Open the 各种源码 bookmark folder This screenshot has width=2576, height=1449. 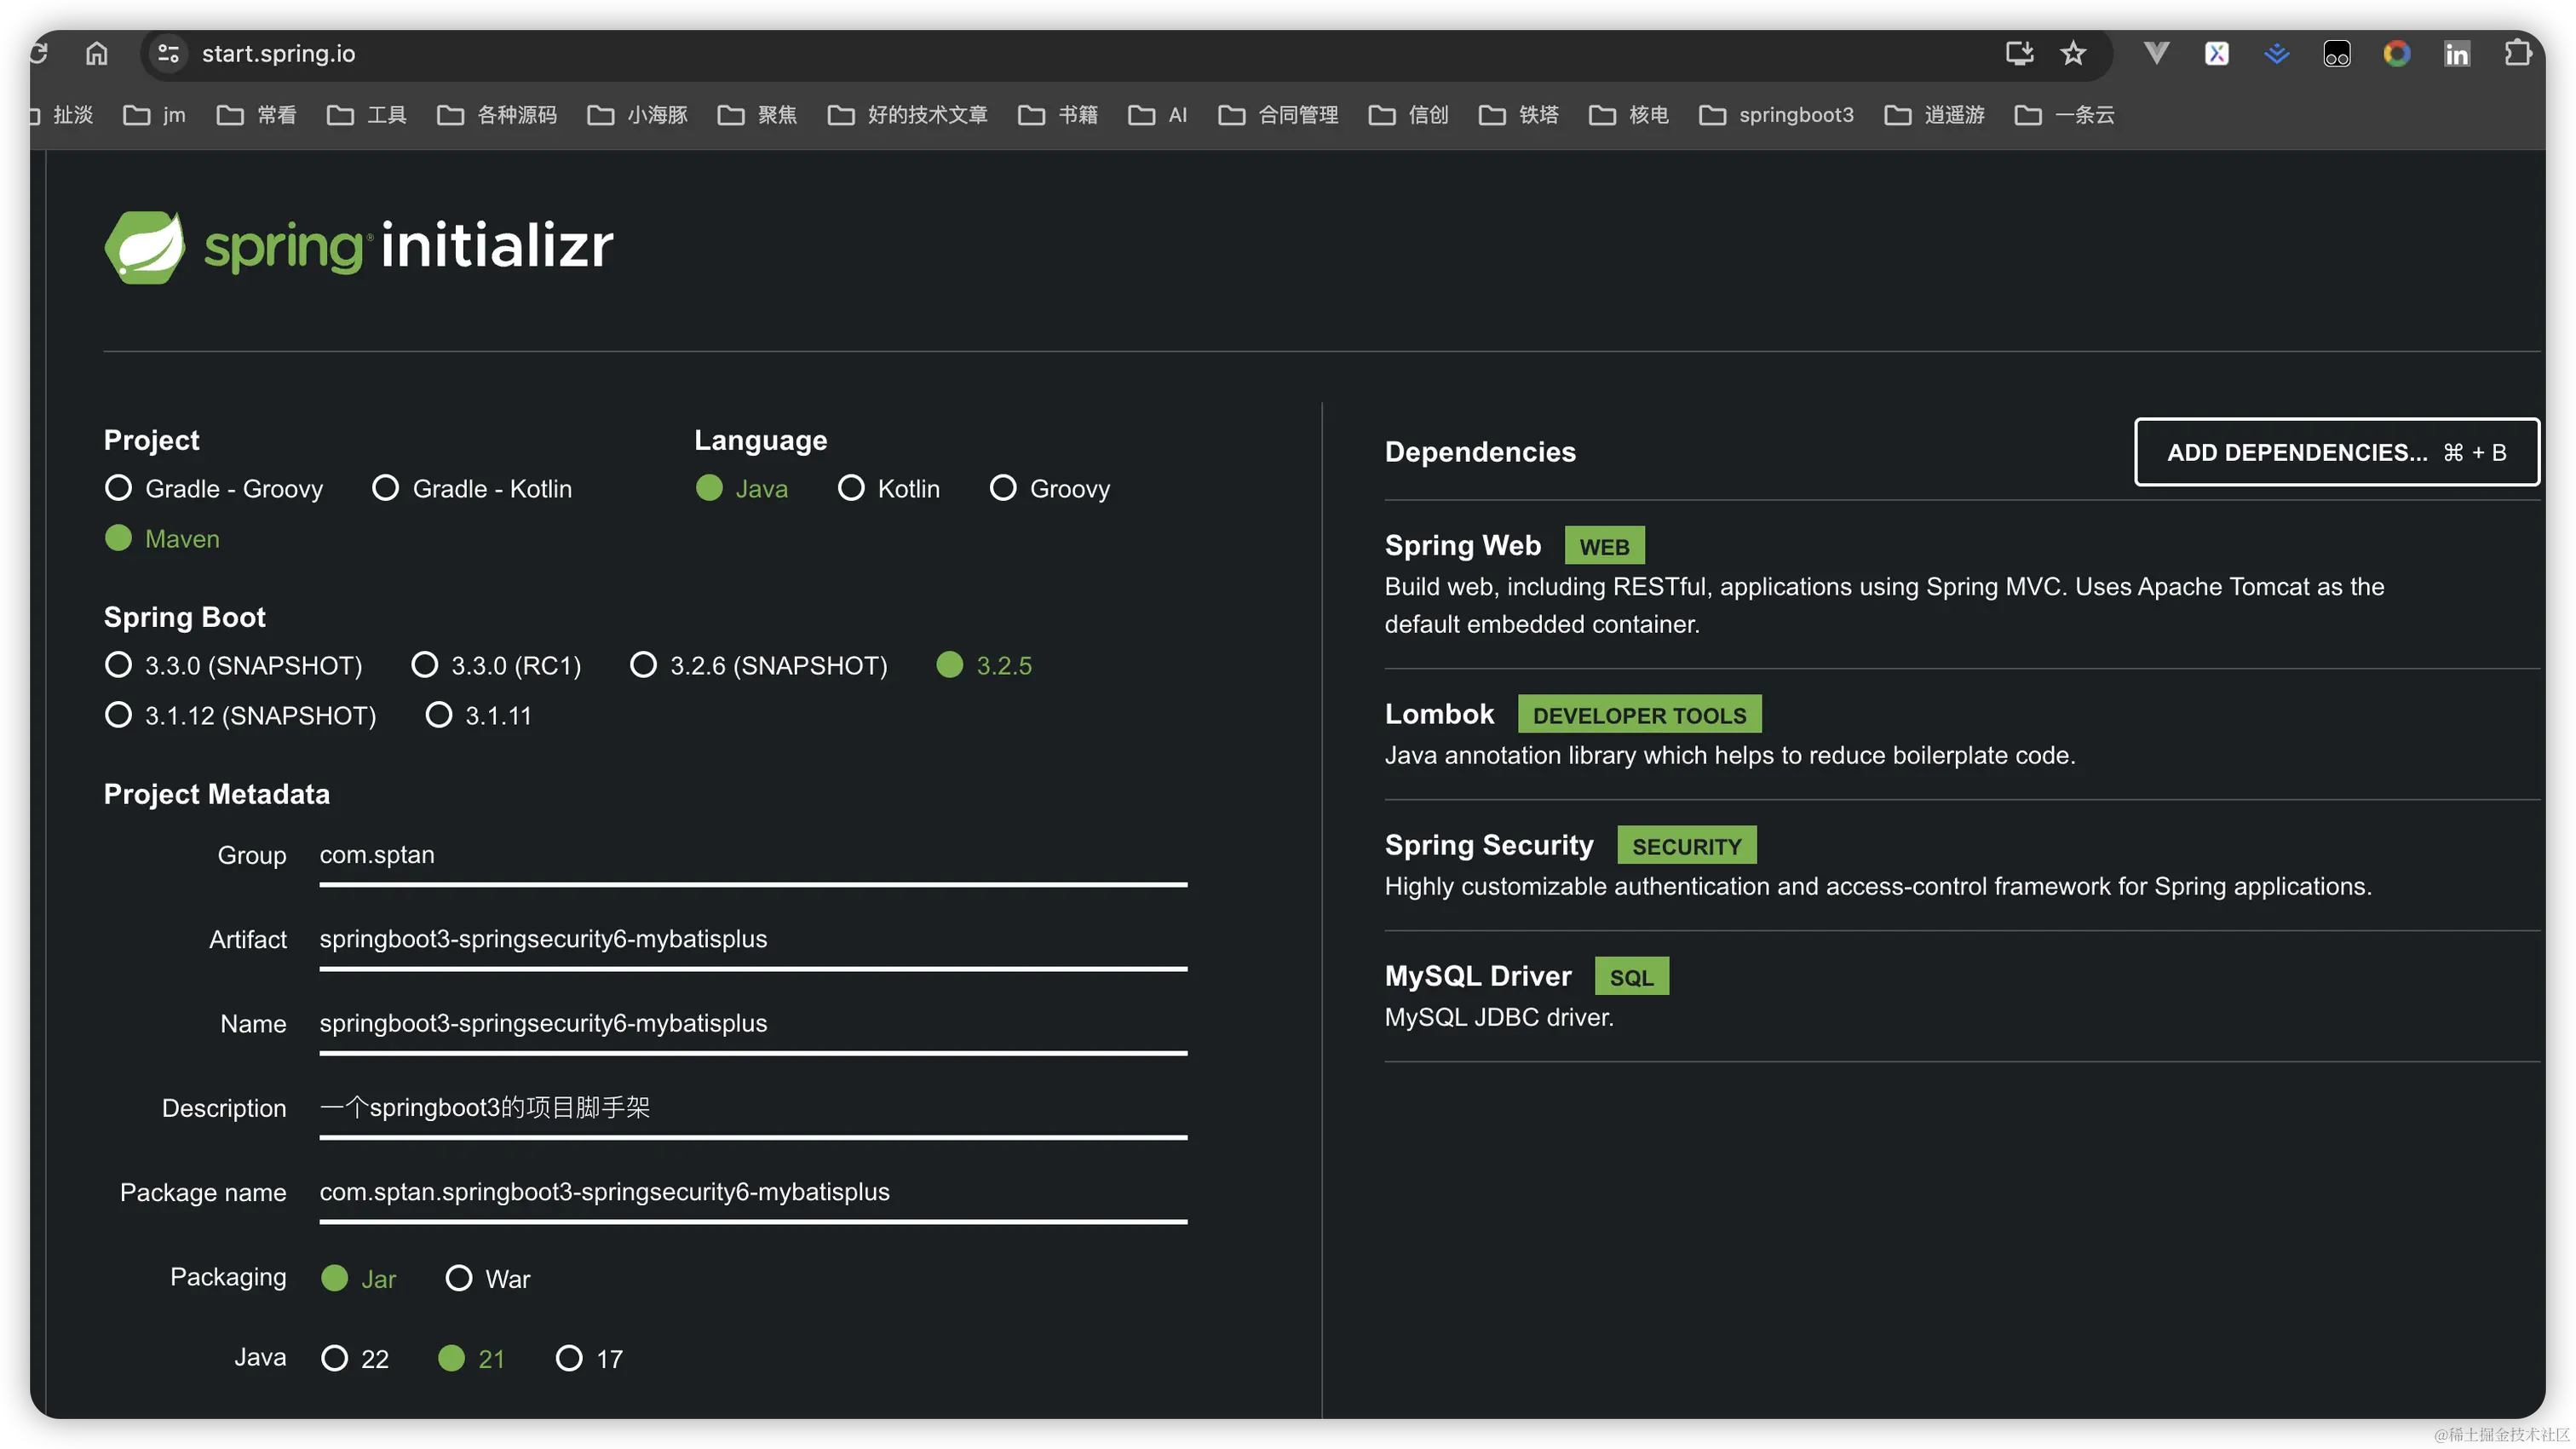click(x=497, y=115)
